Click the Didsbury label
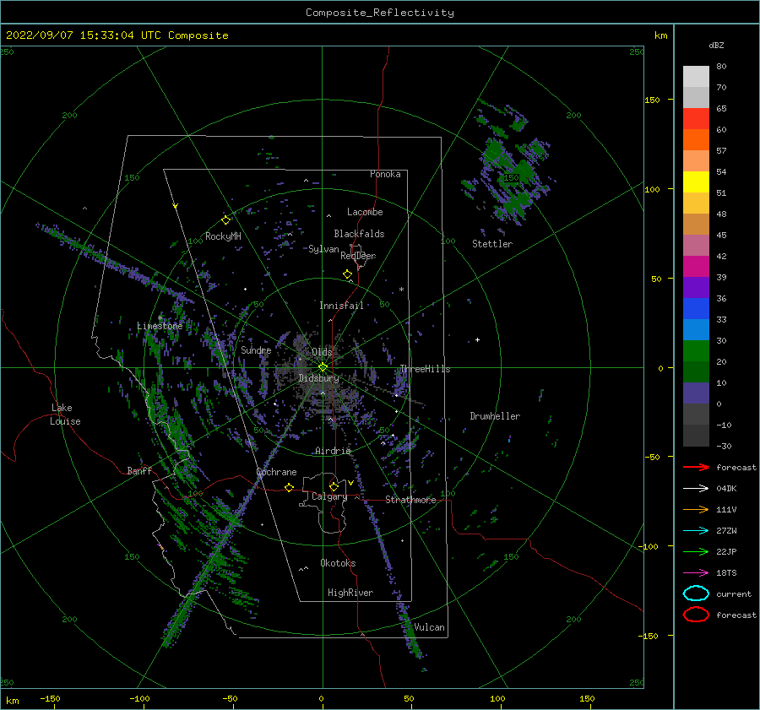 point(318,378)
